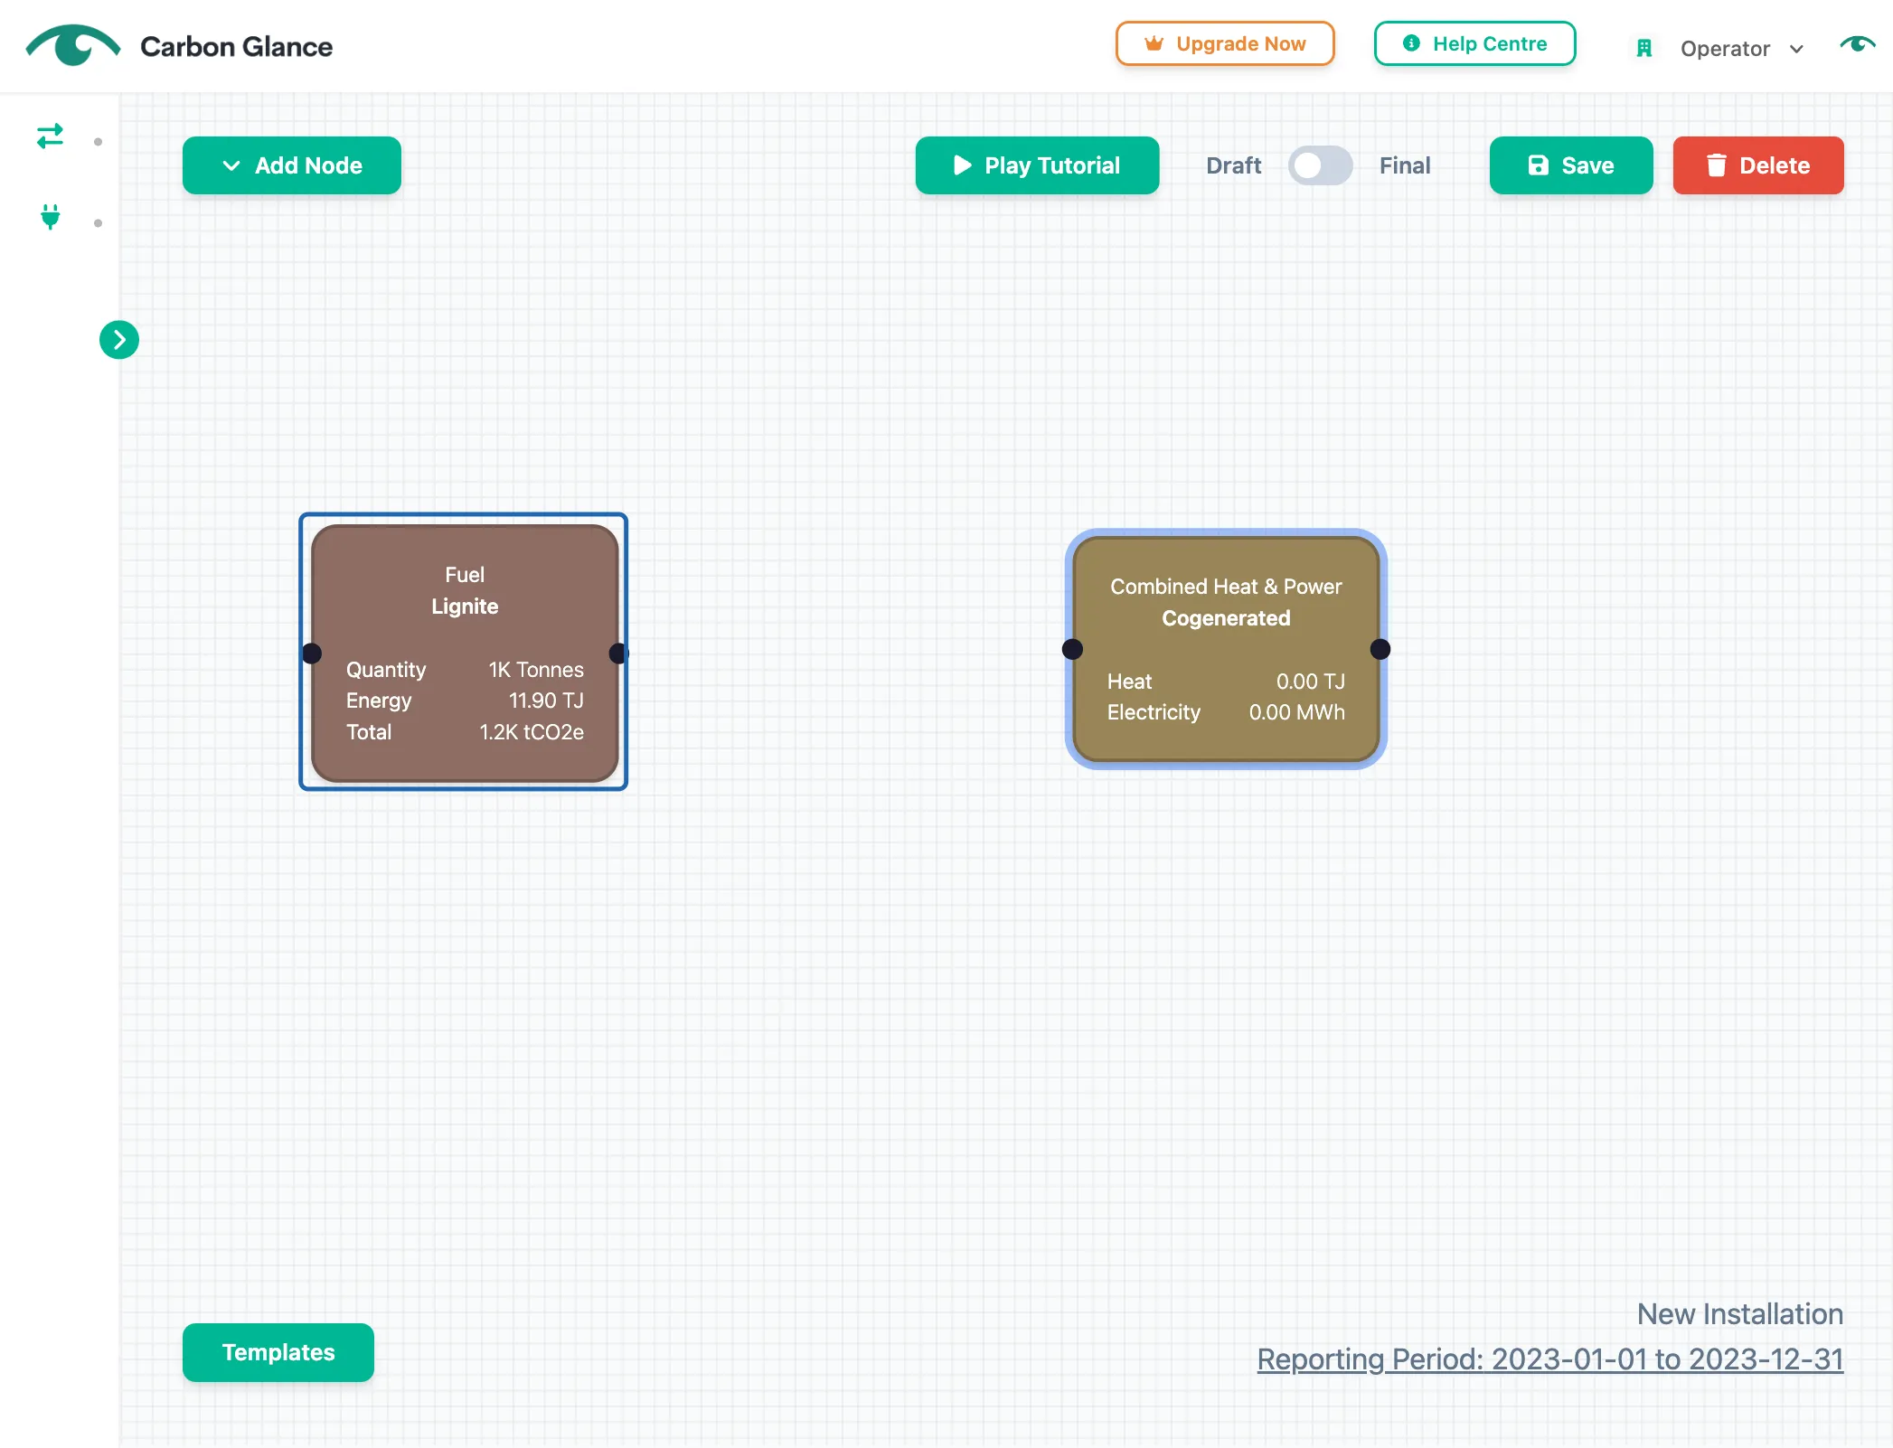1893x1448 pixels.
Task: Click the Upgrade Now button
Action: (x=1225, y=43)
